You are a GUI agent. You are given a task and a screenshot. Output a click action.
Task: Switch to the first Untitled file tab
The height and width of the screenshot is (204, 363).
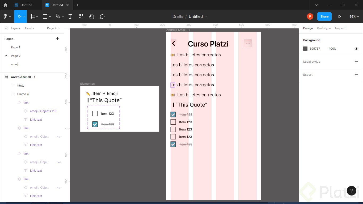coord(26,5)
